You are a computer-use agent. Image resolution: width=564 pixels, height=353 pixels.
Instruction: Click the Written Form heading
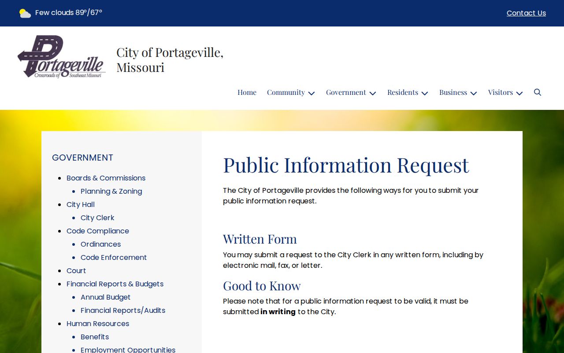point(260,239)
